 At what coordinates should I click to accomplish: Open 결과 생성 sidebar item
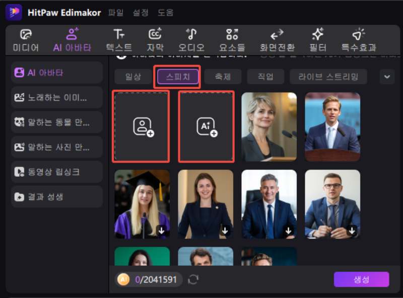pos(57,197)
